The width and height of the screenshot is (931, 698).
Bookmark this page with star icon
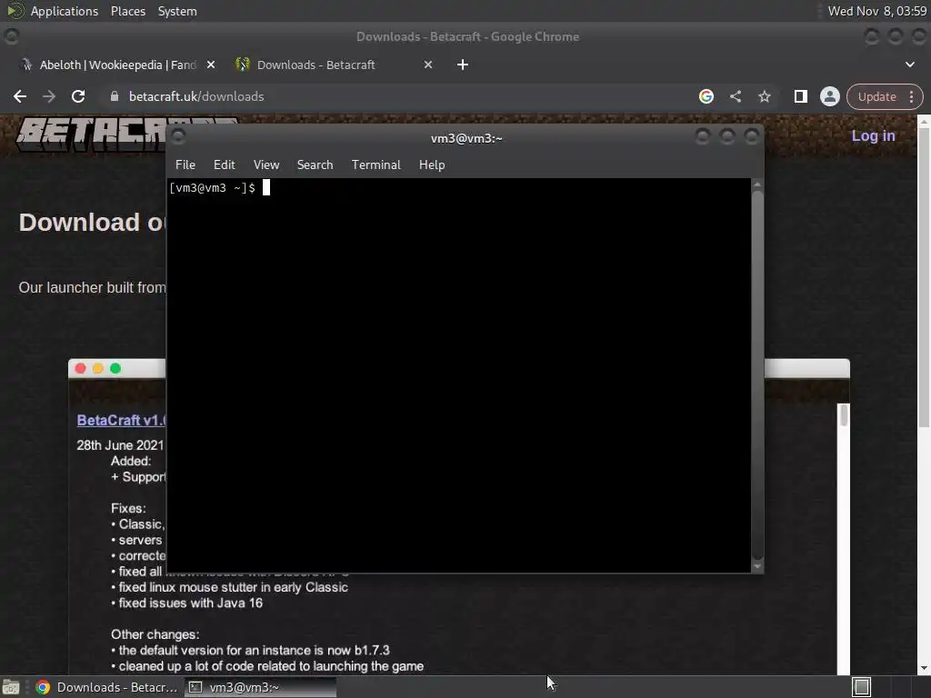click(764, 96)
